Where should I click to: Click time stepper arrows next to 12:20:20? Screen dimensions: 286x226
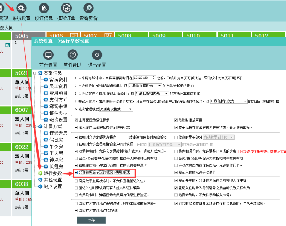coord(153,78)
